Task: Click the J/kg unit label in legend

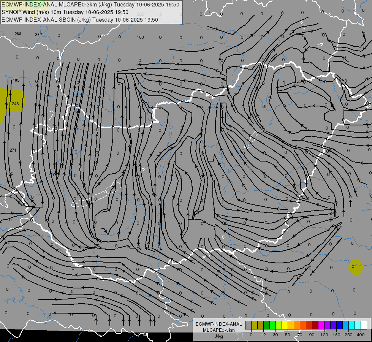Action: pyautogui.click(x=219, y=336)
